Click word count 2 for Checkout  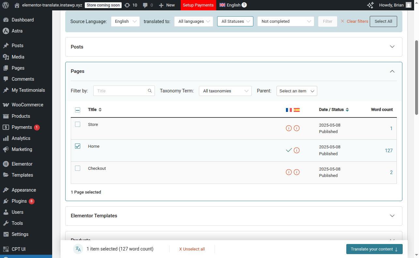tap(391, 172)
